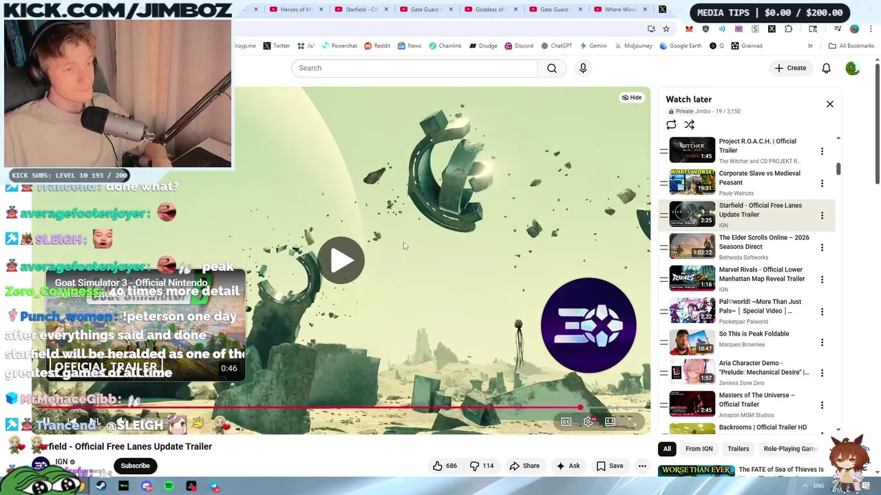881x495 pixels.
Task: Open options for Starfield Free Lanes trailer
Action: point(822,215)
